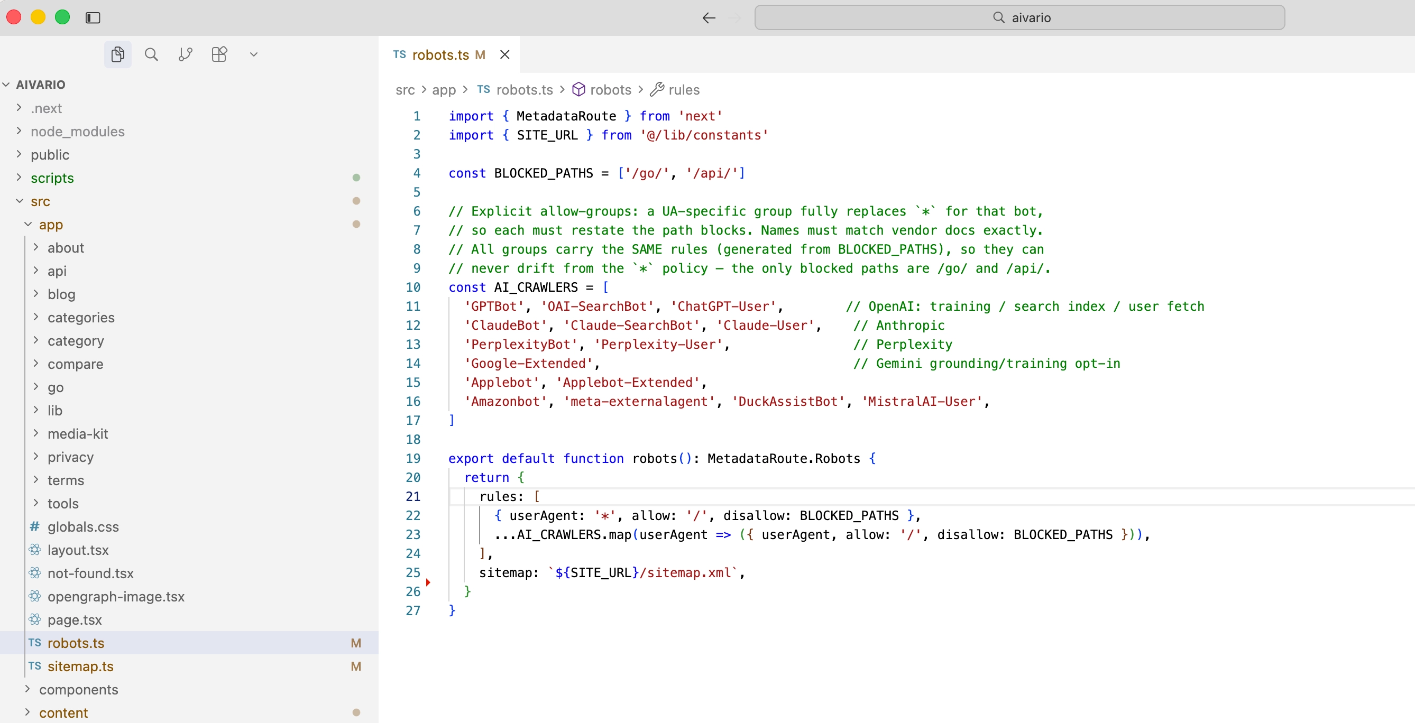Open the Source Control view icon
Screen dimensions: 1415x723
185,54
